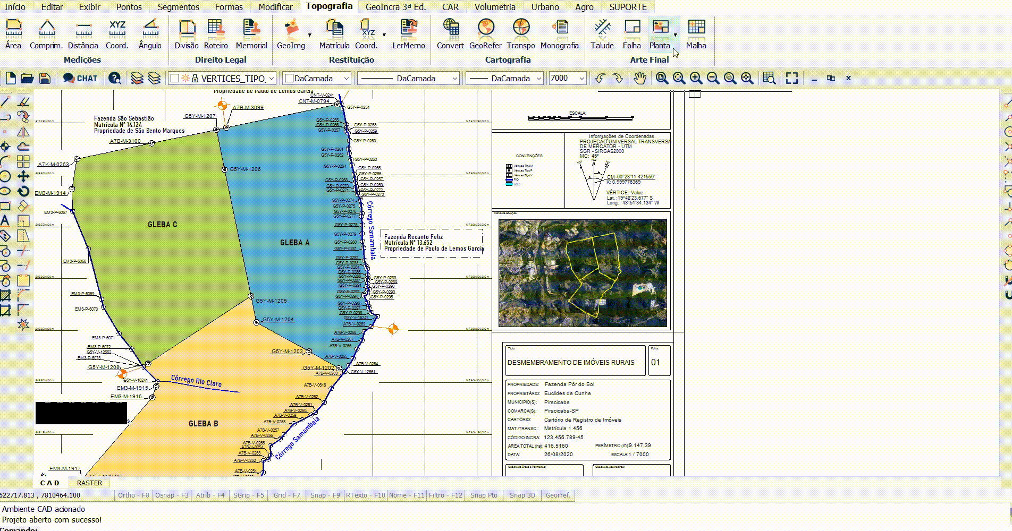Image resolution: width=1012 pixels, height=531 pixels.
Task: Activate the Pan hand tool
Action: tap(639, 79)
